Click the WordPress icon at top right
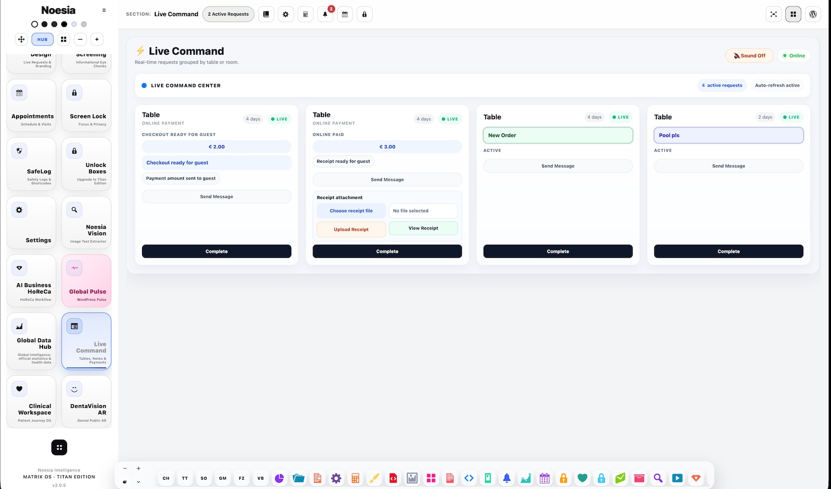The image size is (831, 489). coord(813,14)
